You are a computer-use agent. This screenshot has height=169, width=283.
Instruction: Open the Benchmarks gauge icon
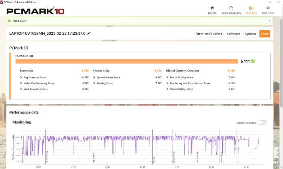[x=231, y=8]
